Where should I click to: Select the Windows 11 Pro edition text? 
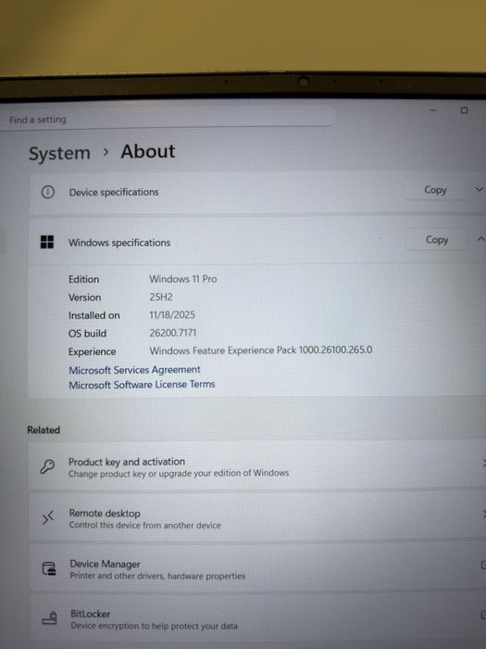point(183,279)
